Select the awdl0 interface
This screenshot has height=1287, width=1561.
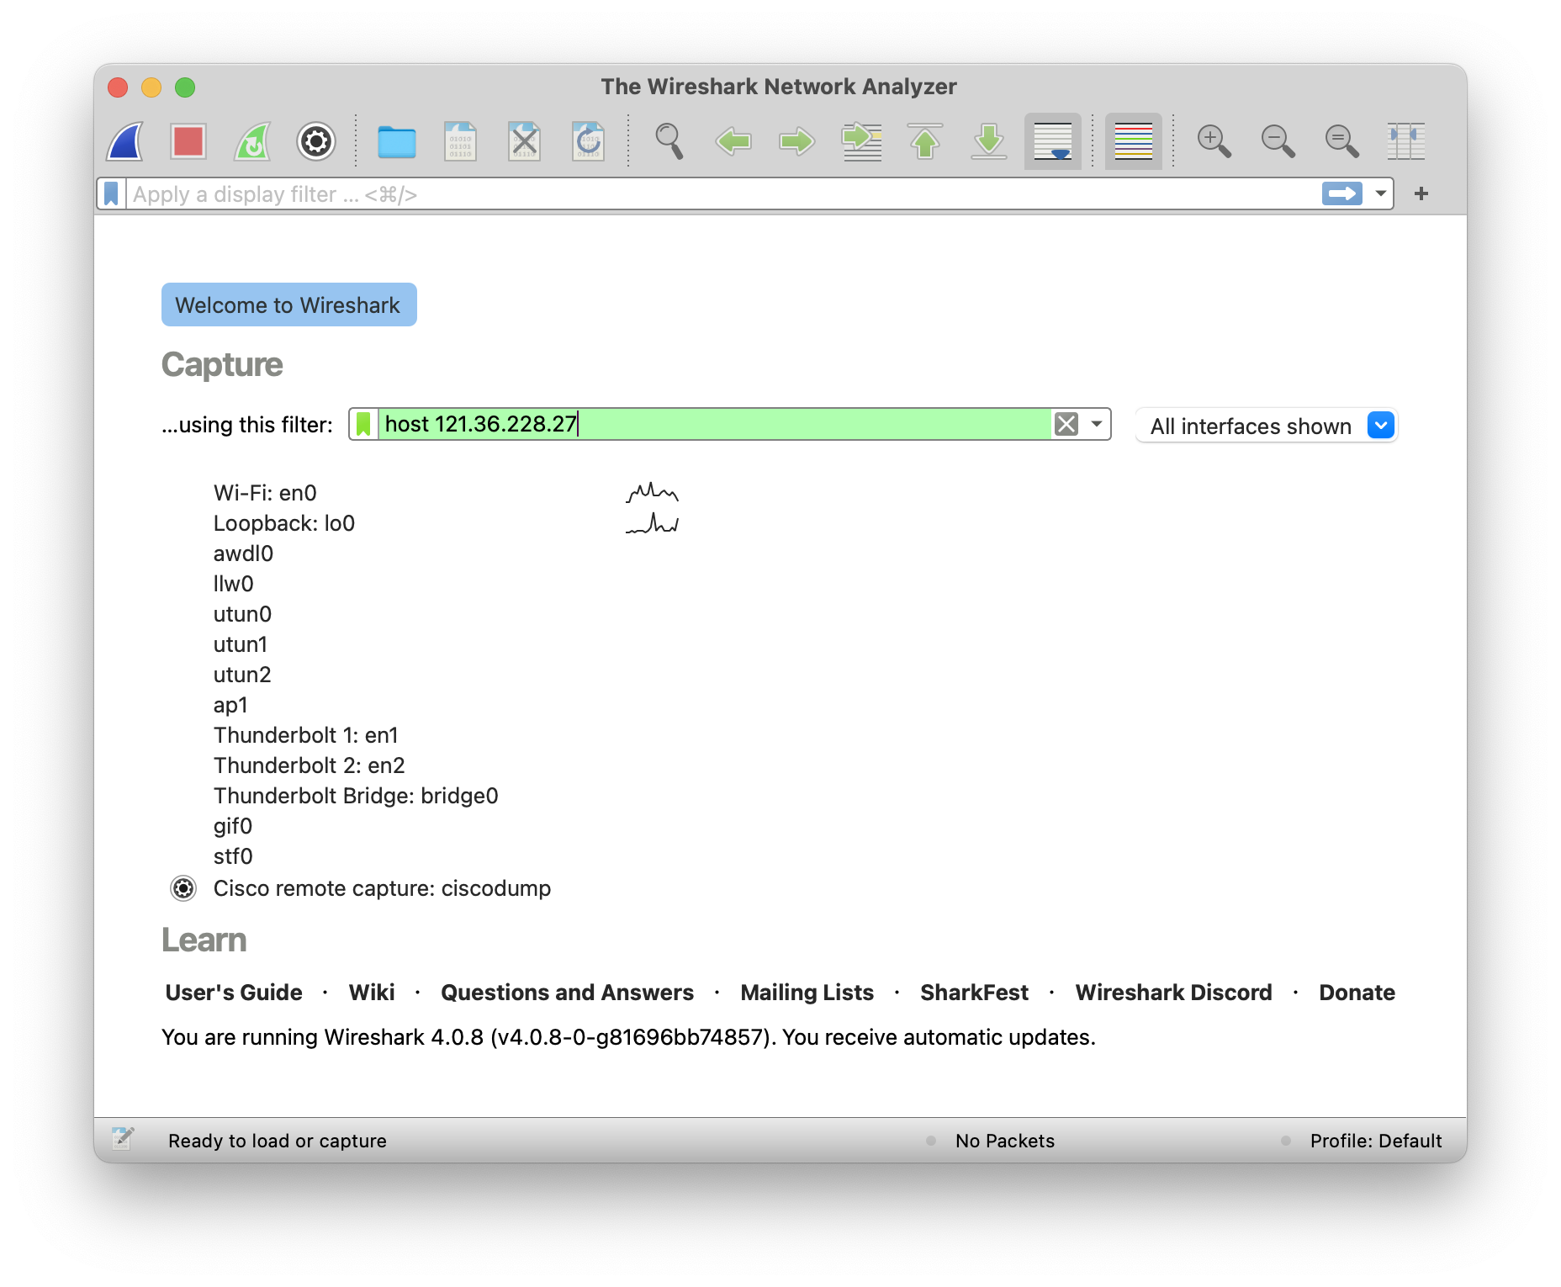tap(243, 553)
